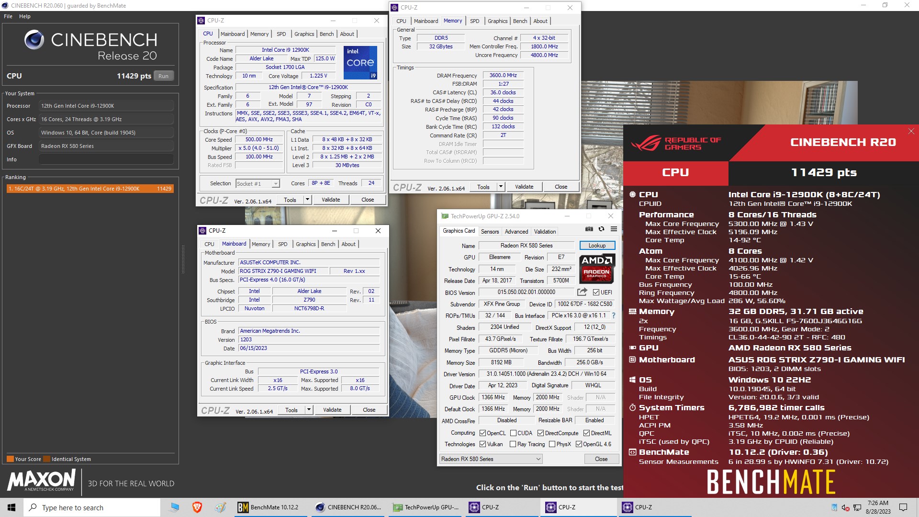The image size is (919, 517).
Task: Close the BenchMate result overlay with X
Action: (911, 131)
